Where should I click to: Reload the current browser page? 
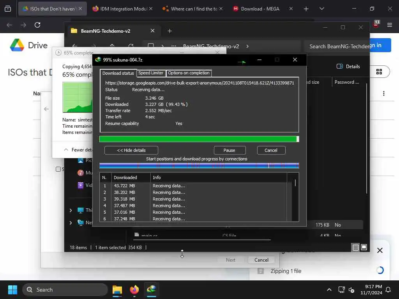tap(37, 25)
